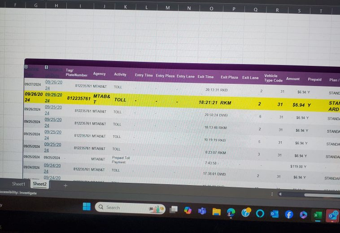Click the highlighted exit time '18:21:21 RKM'
Screen dimensions: 340x233
click(215, 103)
